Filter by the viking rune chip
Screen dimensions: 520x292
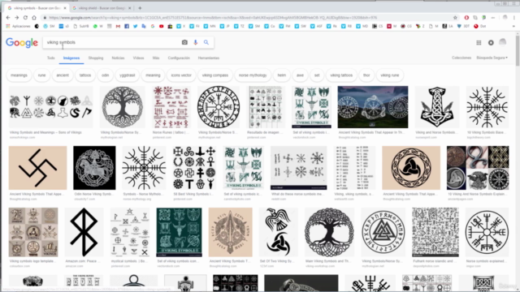tap(390, 75)
